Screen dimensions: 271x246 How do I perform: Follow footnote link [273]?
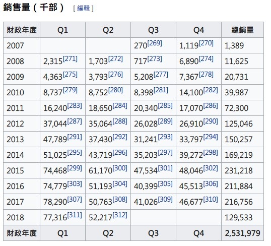155,59
